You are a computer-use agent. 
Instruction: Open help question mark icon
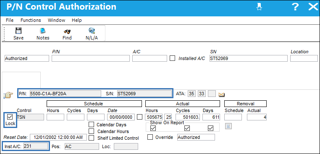[295, 7]
